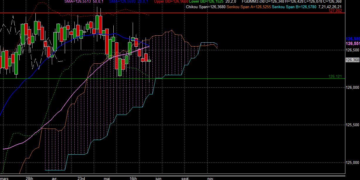
Task: Click the 23rd date on time axis
Action: coord(81,178)
